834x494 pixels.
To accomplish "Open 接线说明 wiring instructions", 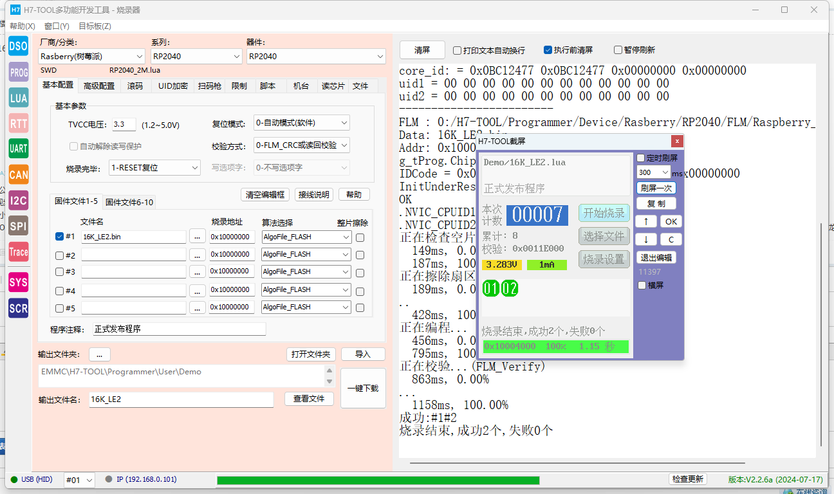I will (x=314, y=194).
